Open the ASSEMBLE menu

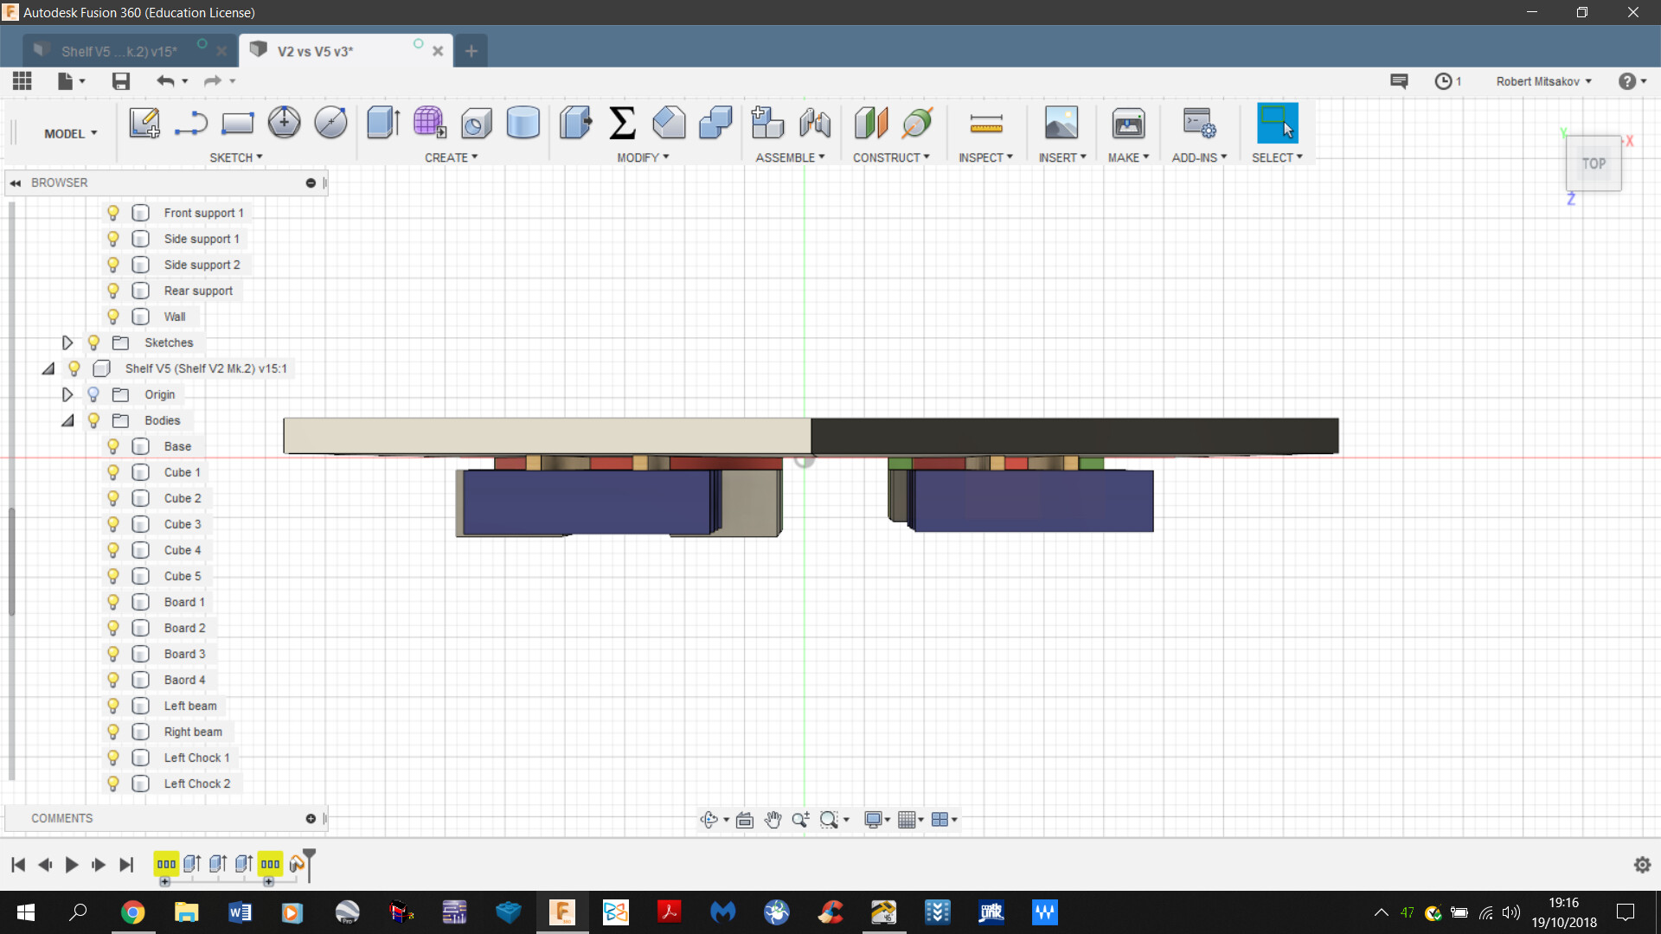pos(790,157)
